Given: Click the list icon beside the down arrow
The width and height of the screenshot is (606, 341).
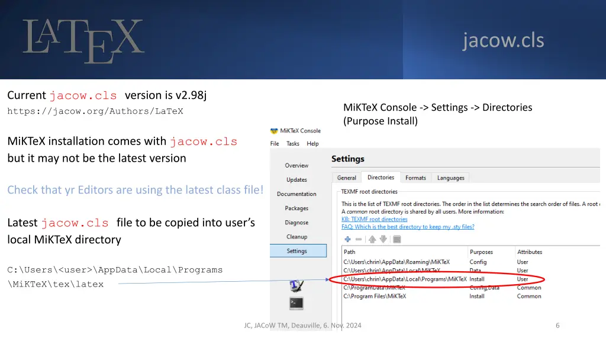Looking at the screenshot, I should (x=397, y=239).
